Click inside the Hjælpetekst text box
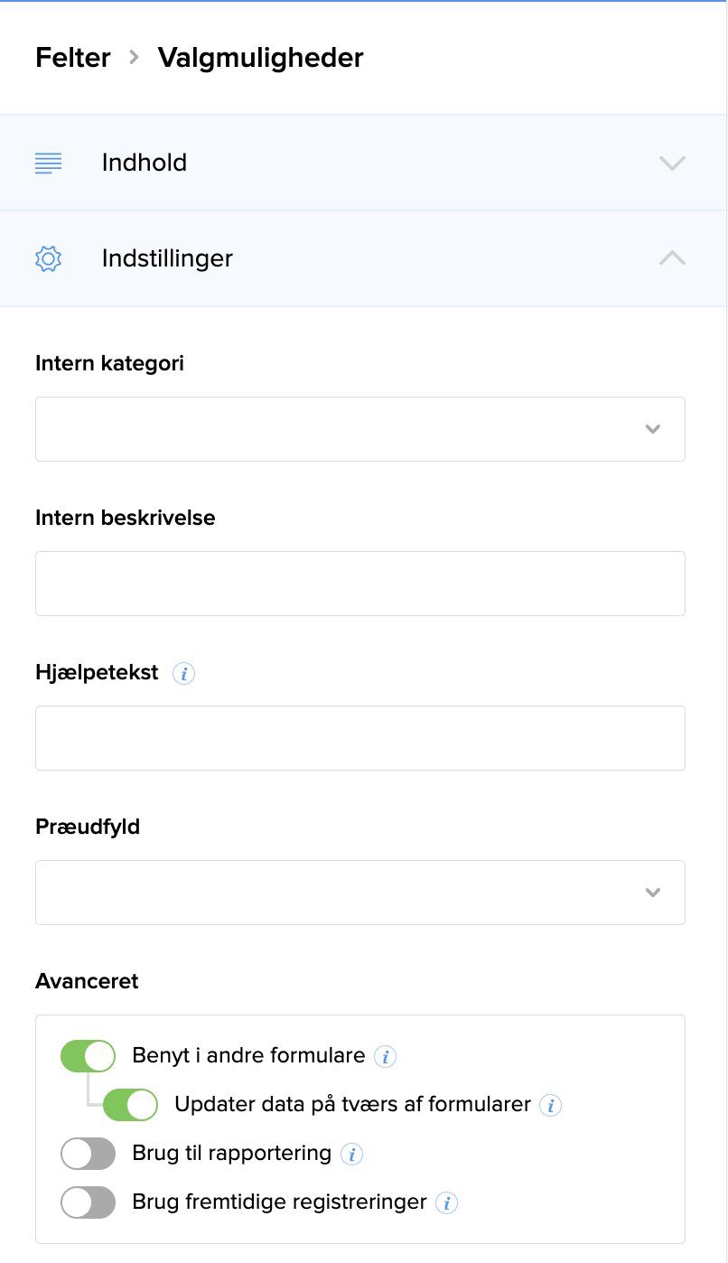 click(x=360, y=737)
